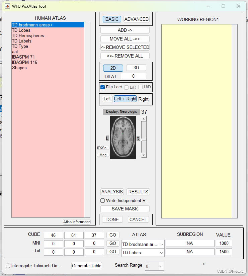Click CUBE first coordinate field 46

coord(53,235)
